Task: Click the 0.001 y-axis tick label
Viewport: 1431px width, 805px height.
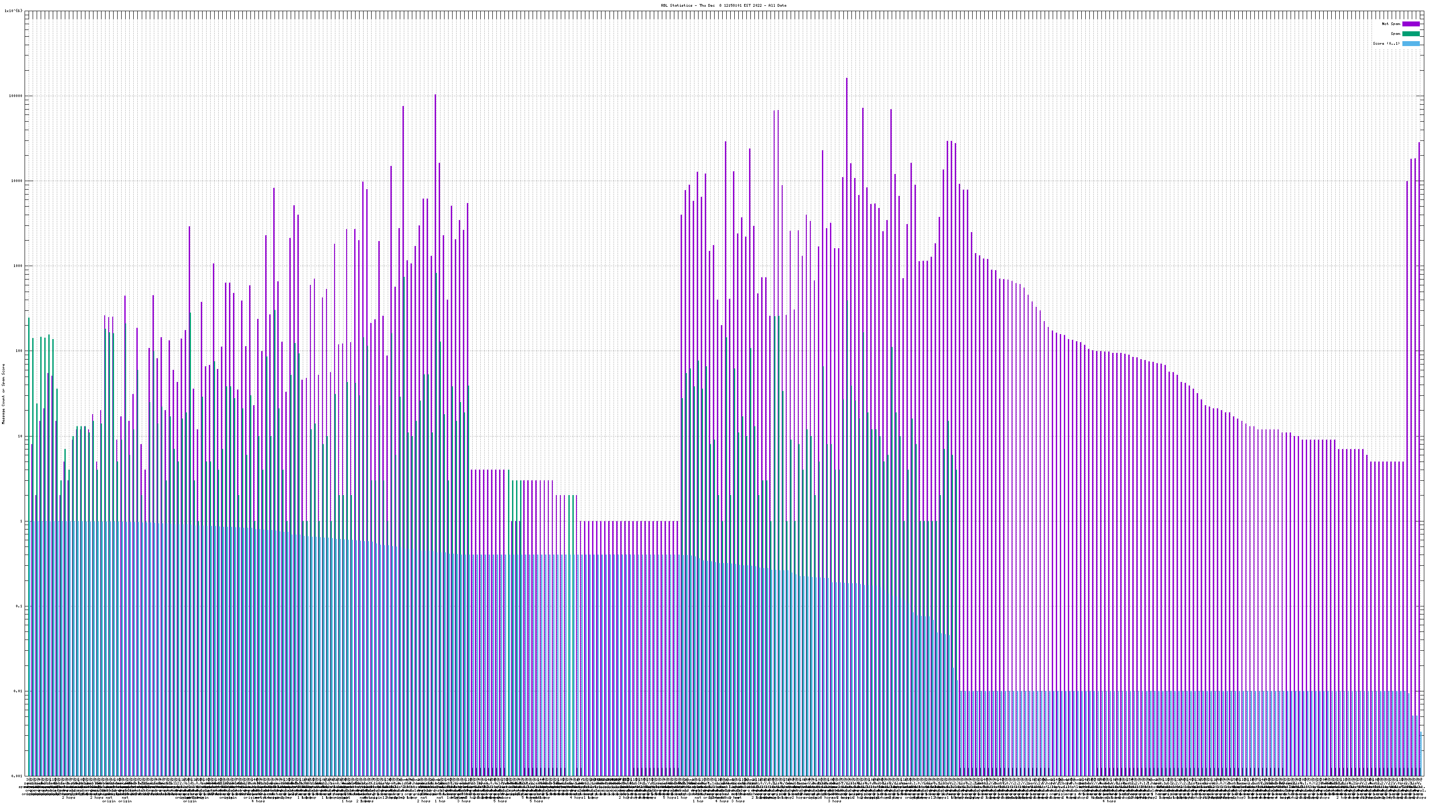Action: pyautogui.click(x=17, y=776)
